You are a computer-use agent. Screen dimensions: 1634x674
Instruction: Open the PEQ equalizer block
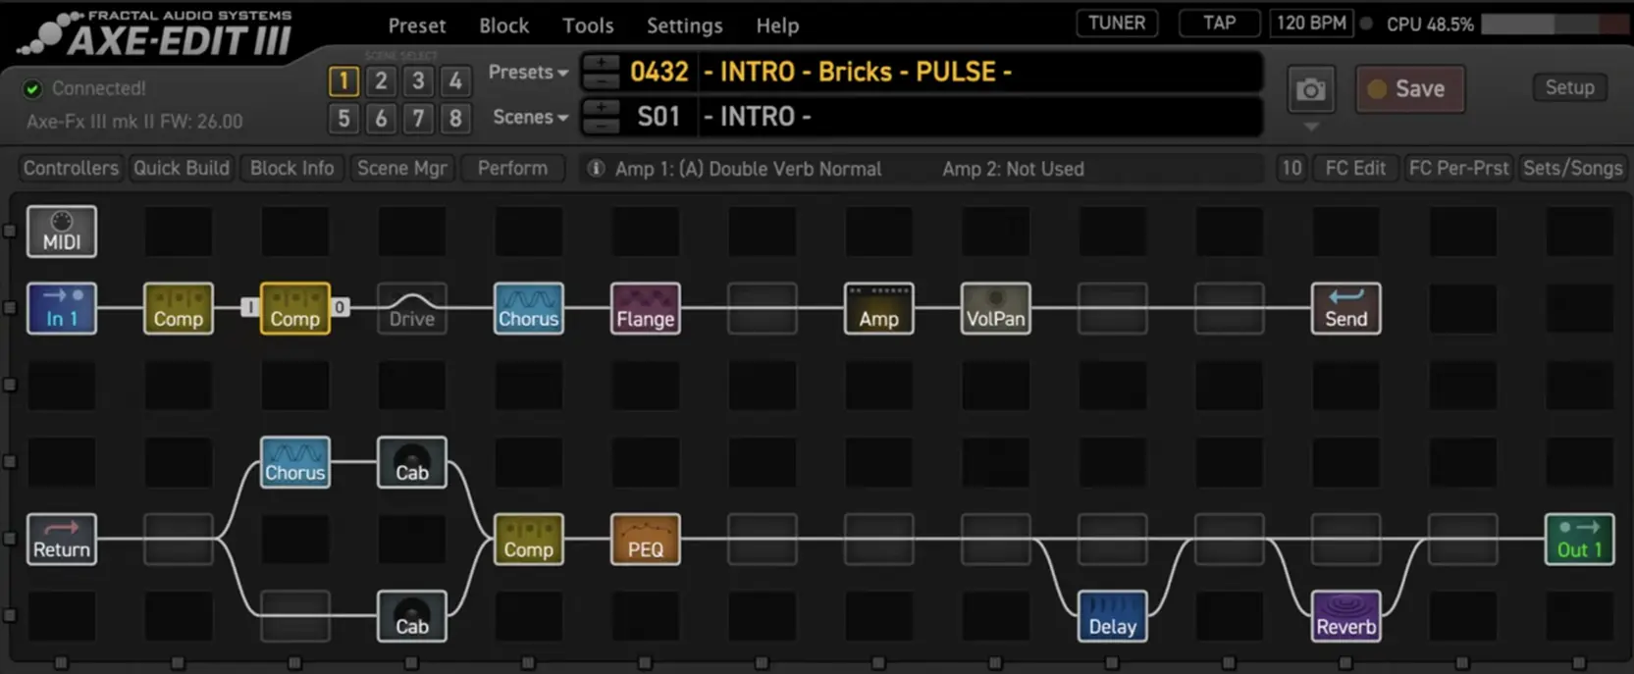(645, 540)
